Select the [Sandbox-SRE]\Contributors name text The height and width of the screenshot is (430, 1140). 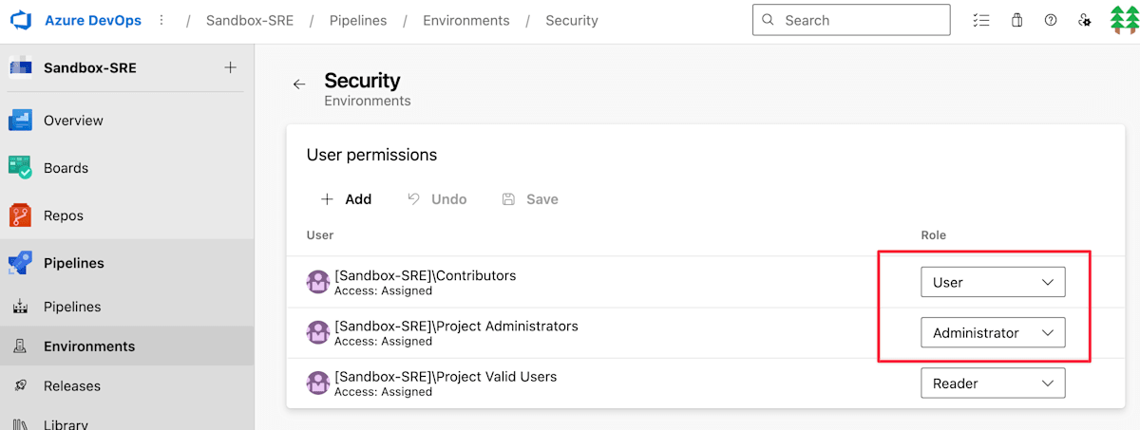[426, 275]
